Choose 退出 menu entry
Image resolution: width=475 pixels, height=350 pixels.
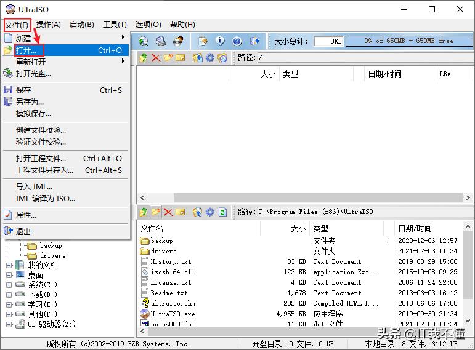point(66,232)
